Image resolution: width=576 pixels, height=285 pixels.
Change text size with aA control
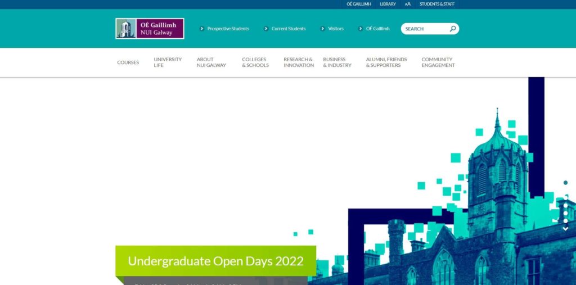point(407,4)
